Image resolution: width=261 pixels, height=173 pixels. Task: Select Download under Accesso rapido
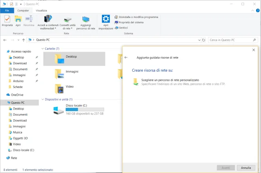coord(18,64)
